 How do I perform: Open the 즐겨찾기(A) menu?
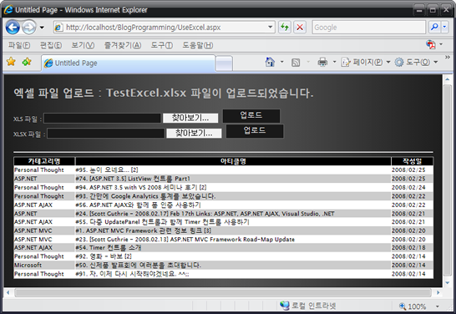coord(123,45)
